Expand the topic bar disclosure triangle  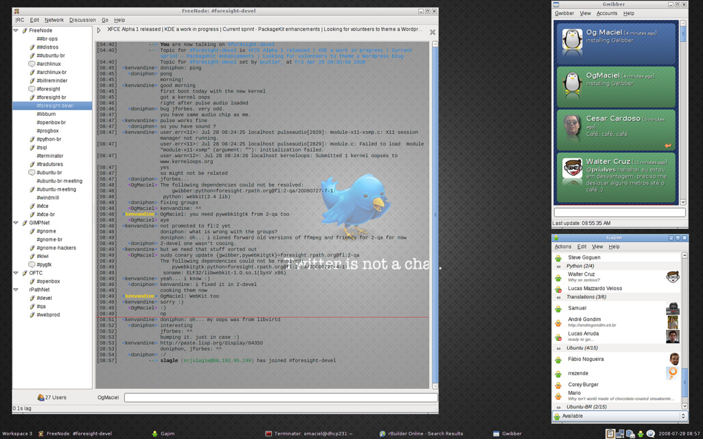click(x=99, y=30)
